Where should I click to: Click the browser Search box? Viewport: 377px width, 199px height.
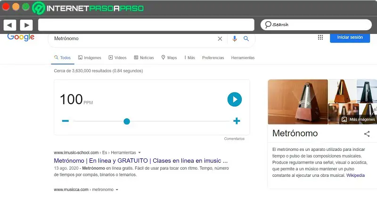[x=316, y=25]
